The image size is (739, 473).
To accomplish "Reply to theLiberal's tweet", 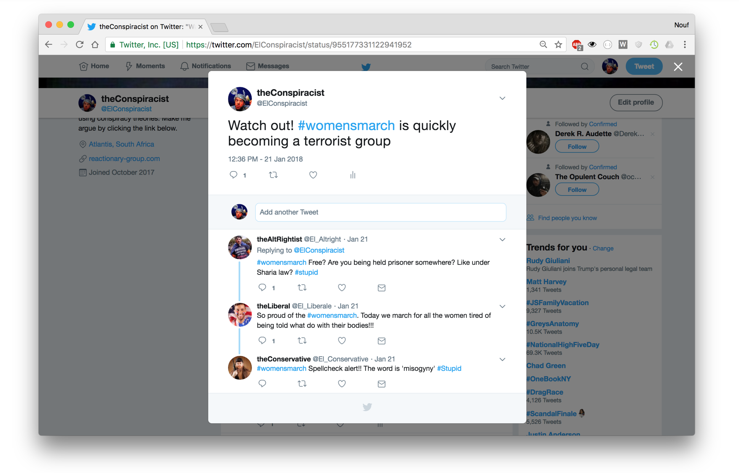I will [262, 340].
